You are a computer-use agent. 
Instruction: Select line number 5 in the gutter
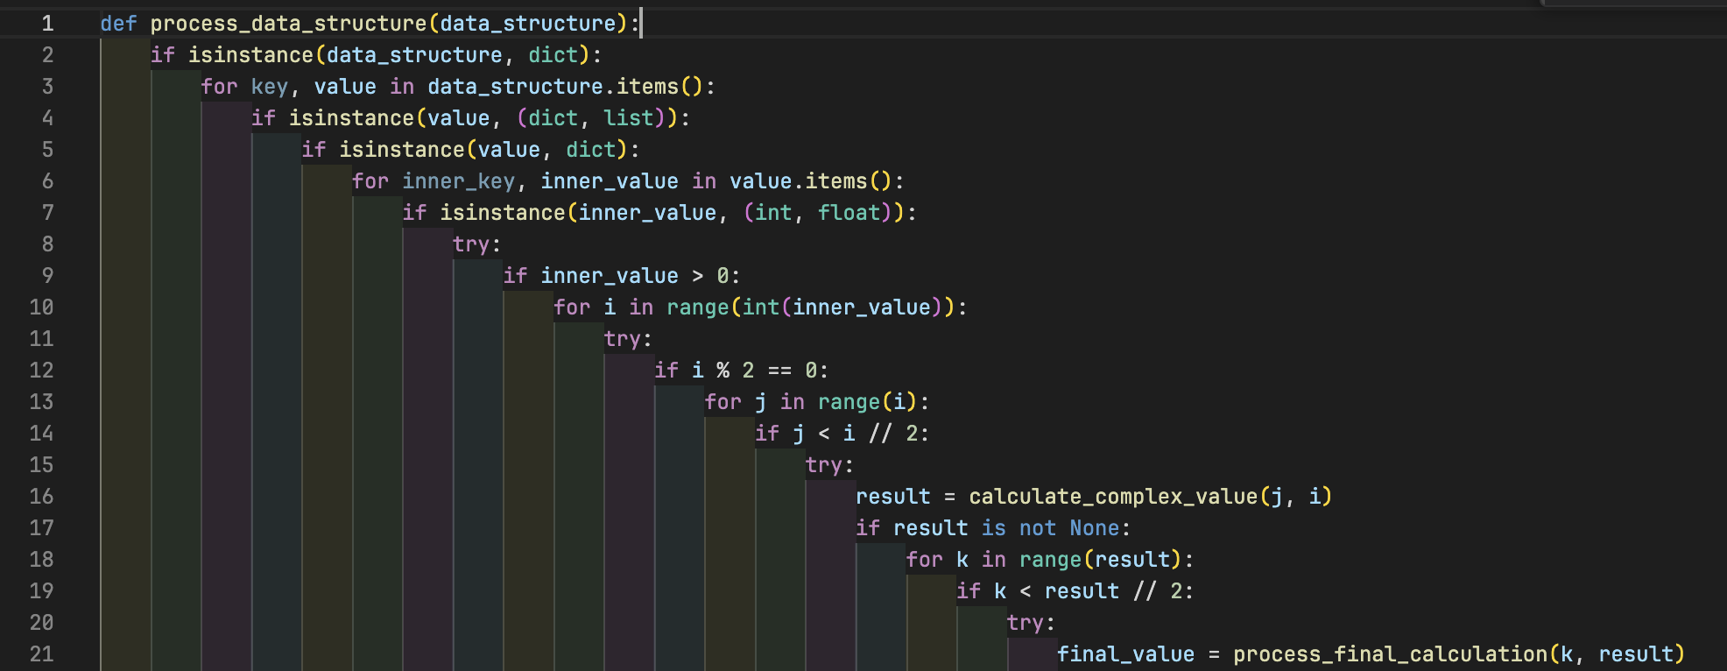click(47, 150)
